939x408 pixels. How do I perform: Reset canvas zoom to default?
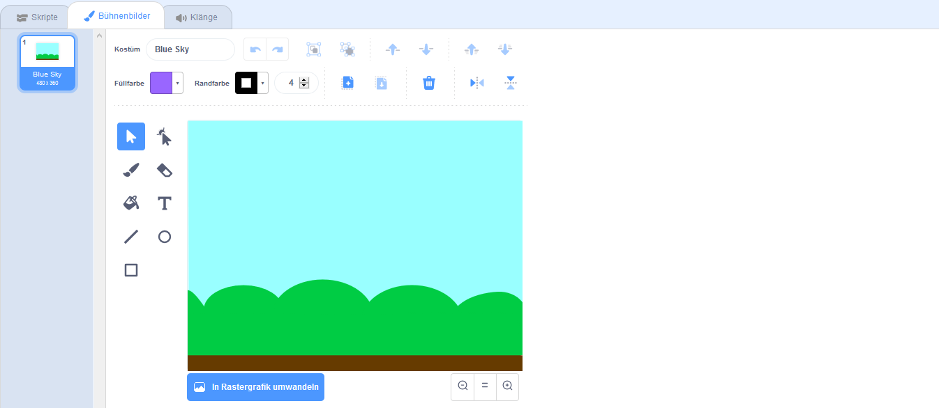pyautogui.click(x=485, y=386)
